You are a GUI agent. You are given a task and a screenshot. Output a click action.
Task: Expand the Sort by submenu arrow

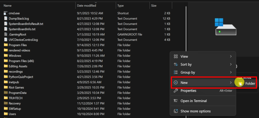pos(231,65)
